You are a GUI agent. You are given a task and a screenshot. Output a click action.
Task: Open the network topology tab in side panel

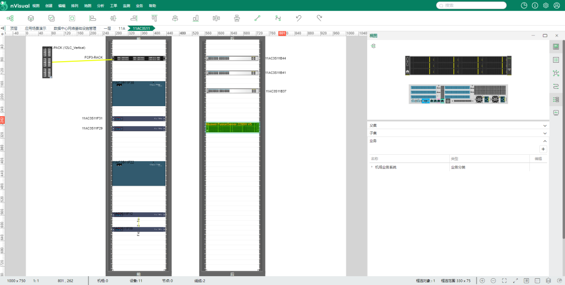tap(556, 73)
